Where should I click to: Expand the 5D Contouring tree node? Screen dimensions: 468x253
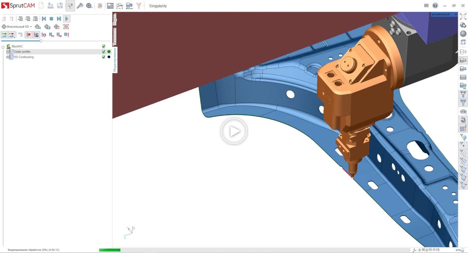click(7, 57)
